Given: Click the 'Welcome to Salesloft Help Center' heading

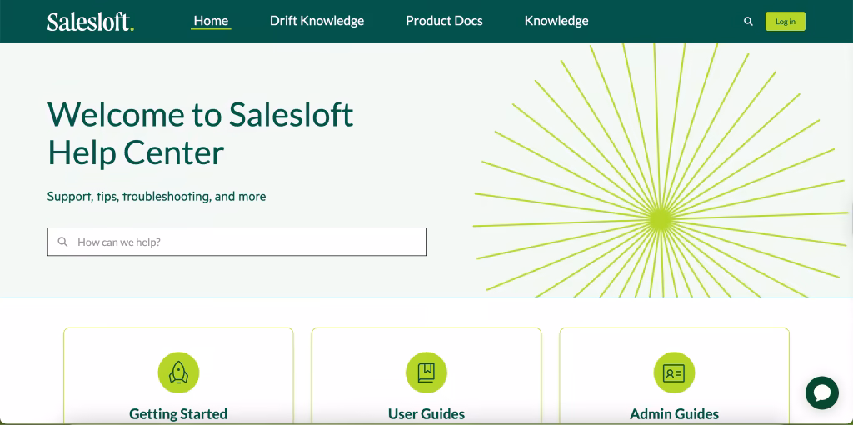Looking at the screenshot, I should (201, 133).
